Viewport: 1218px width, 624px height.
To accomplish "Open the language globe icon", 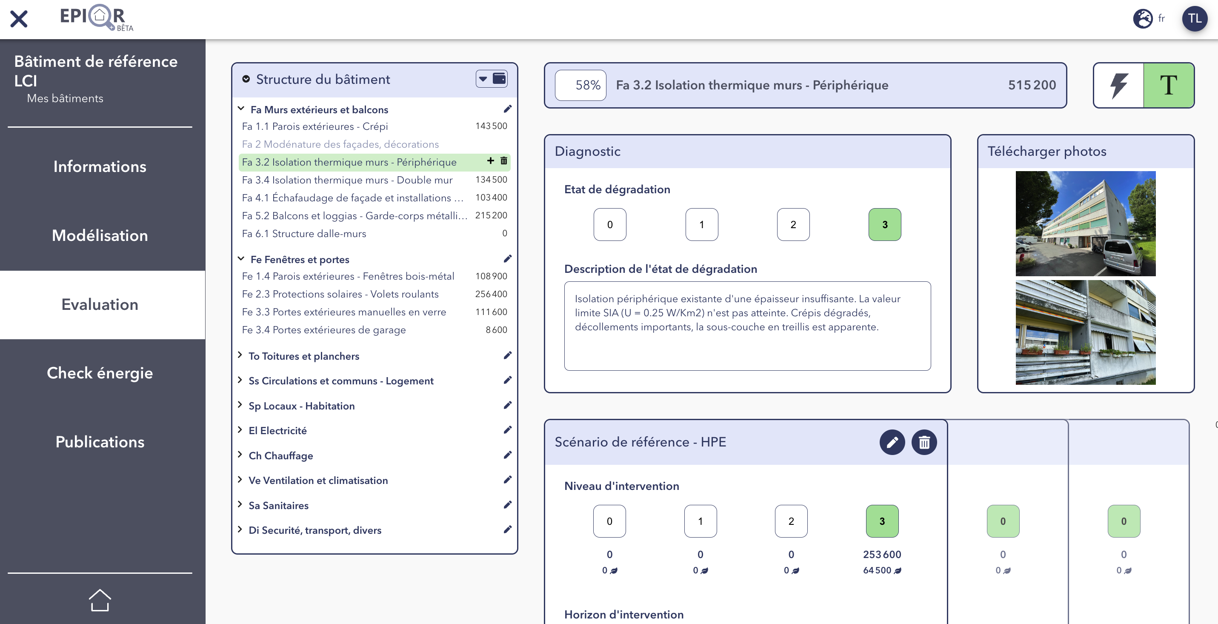I will click(x=1143, y=19).
